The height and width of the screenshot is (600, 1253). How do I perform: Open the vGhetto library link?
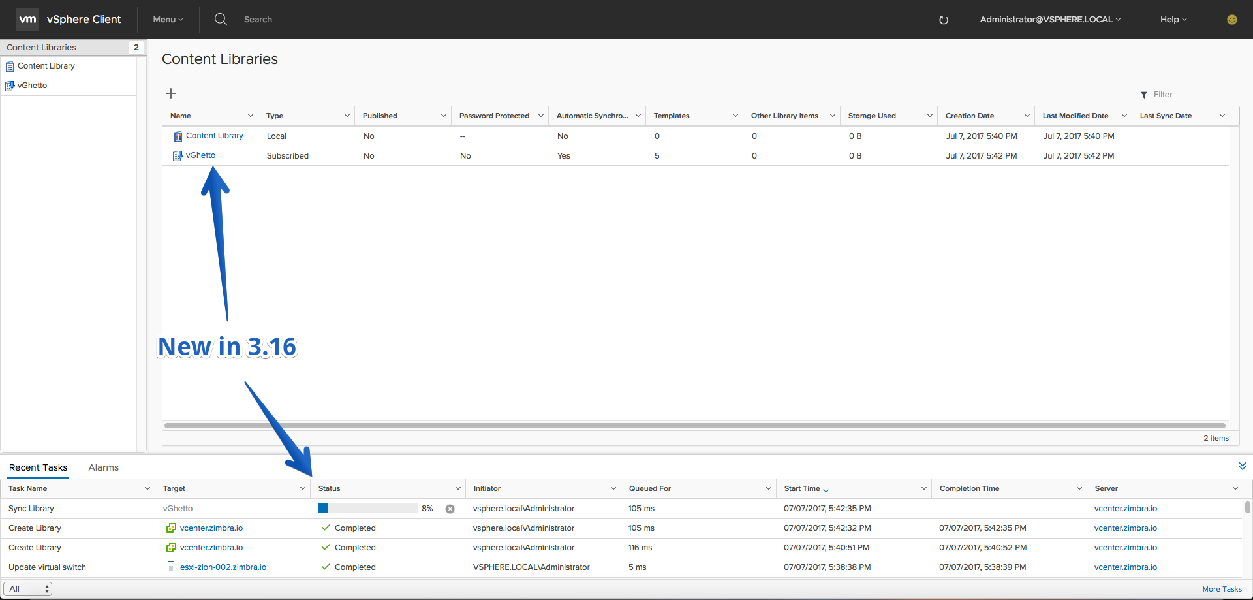point(200,155)
